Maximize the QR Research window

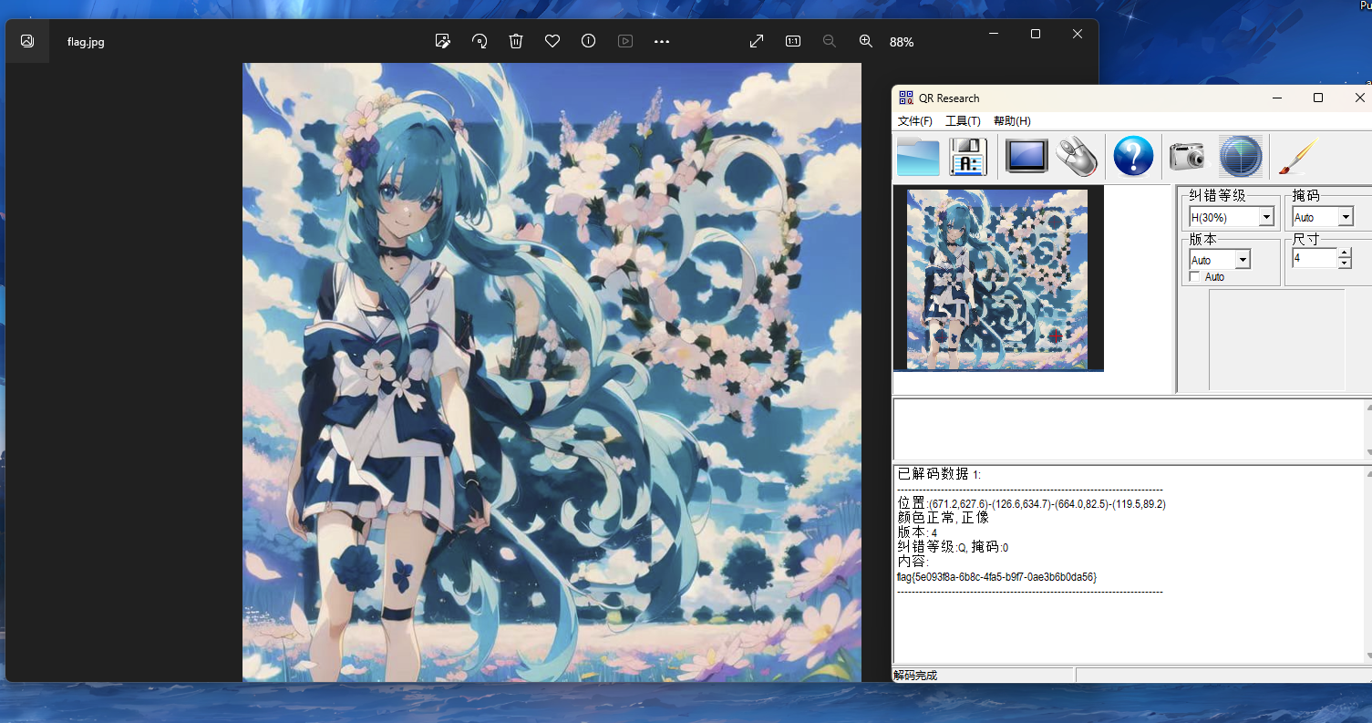point(1318,98)
